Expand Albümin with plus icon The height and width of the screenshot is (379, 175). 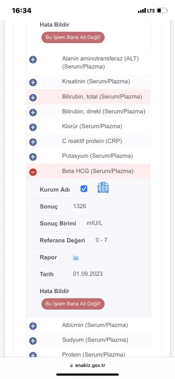pos(33,326)
